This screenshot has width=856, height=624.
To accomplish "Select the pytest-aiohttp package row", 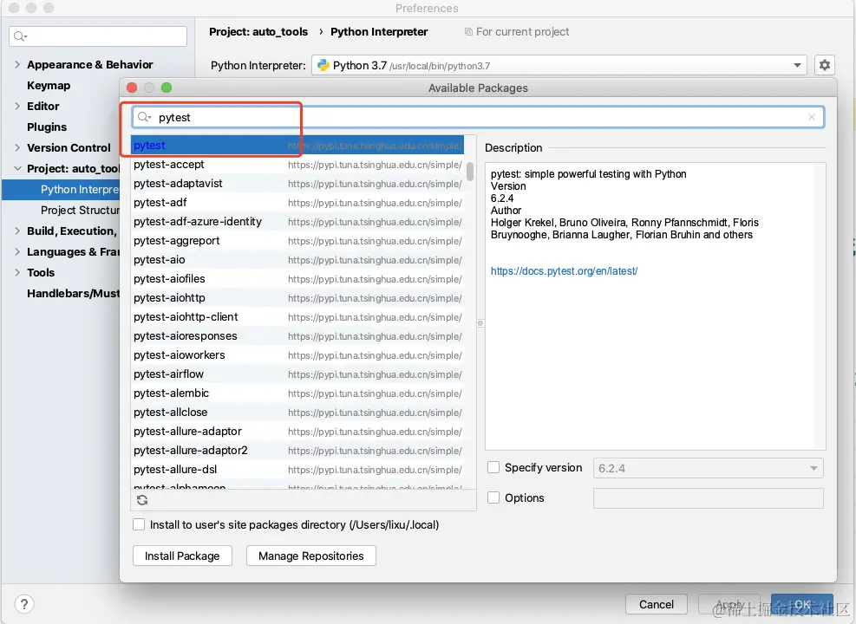I will click(297, 298).
